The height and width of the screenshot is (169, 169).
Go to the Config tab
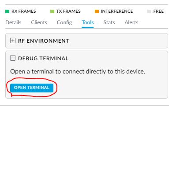pyautogui.click(x=64, y=22)
